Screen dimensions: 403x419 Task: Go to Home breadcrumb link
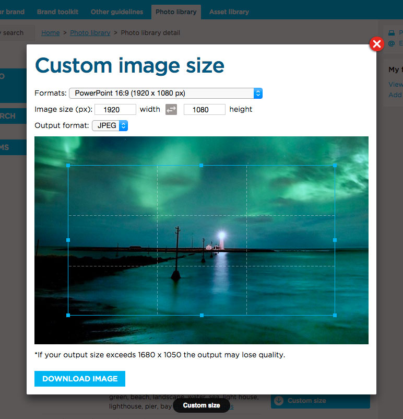(x=51, y=32)
